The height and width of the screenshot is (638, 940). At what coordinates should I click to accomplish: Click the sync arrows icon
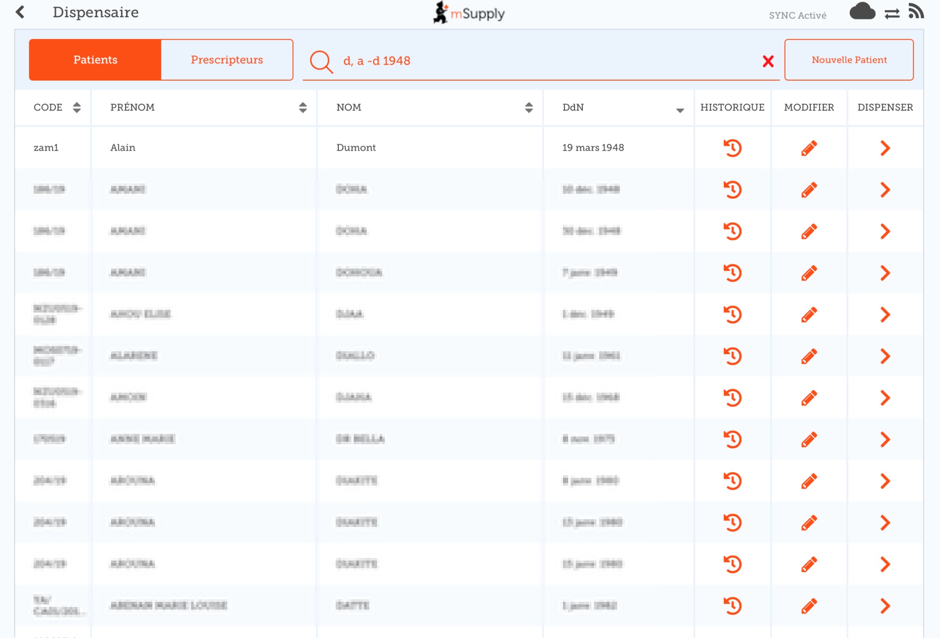pos(892,14)
